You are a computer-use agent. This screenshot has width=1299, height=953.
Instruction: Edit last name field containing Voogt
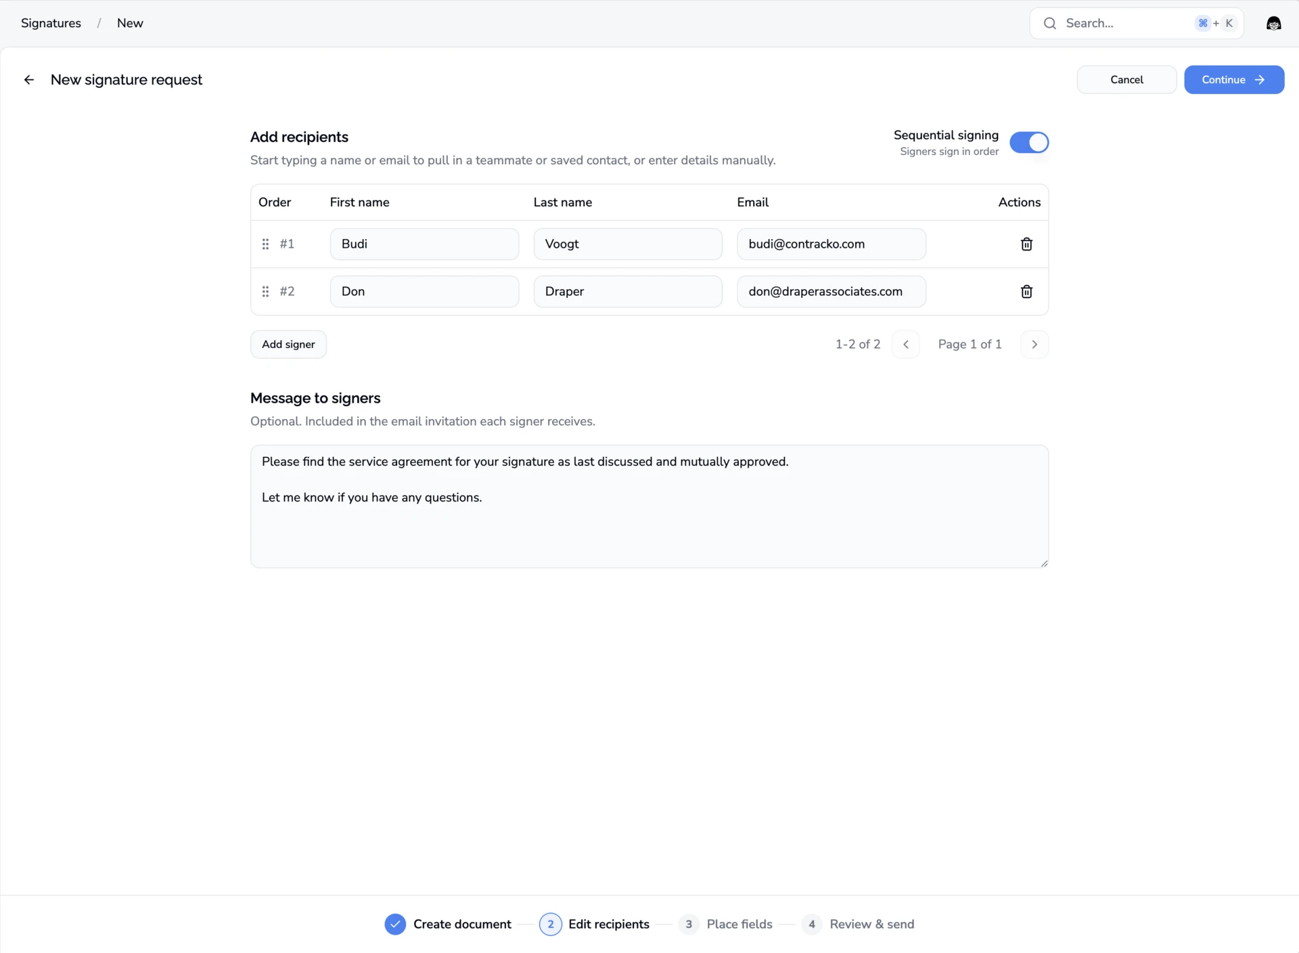(628, 244)
